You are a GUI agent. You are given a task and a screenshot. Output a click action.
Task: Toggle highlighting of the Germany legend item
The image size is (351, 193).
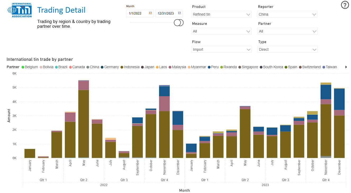(x=110, y=67)
